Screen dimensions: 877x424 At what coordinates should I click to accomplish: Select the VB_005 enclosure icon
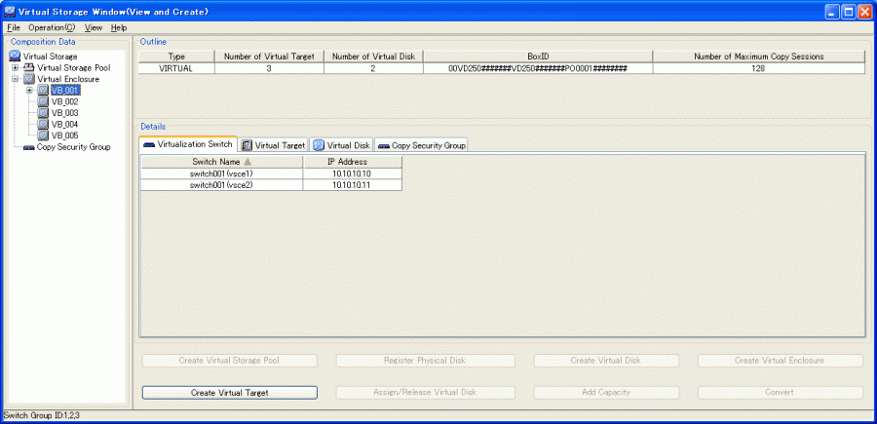click(43, 135)
